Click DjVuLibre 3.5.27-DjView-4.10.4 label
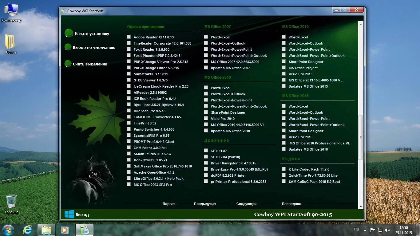The height and width of the screenshot is (236, 420). click(159, 105)
